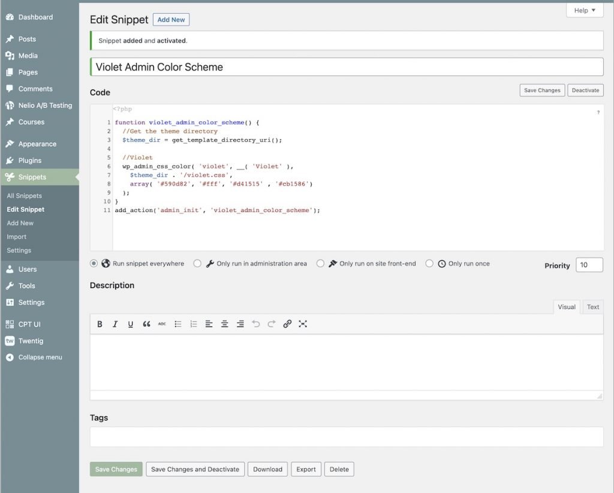Expand the Help dropdown
The height and width of the screenshot is (493, 614).
coord(585,10)
